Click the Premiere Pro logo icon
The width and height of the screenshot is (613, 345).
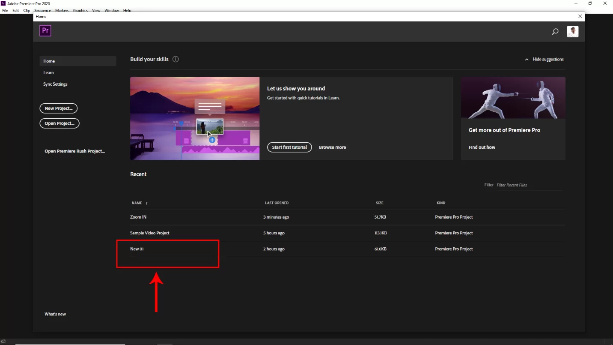point(45,31)
